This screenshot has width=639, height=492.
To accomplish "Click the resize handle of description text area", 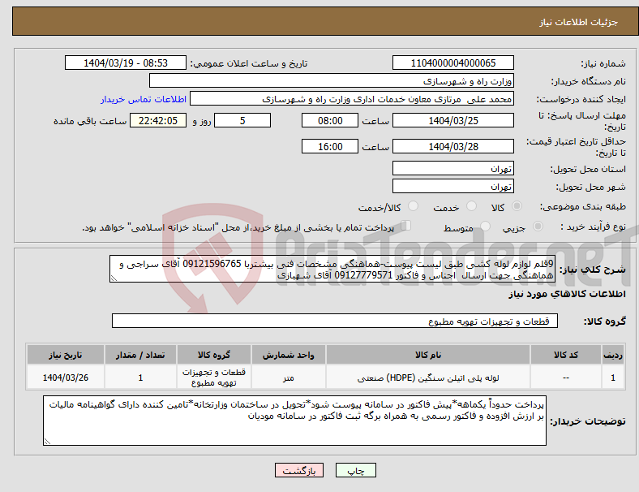I will point(114,278).
